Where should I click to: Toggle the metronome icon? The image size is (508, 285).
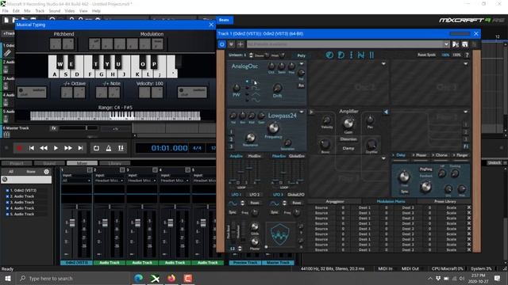pos(109,148)
